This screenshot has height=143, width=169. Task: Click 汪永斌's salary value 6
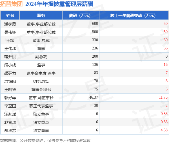(97, 114)
